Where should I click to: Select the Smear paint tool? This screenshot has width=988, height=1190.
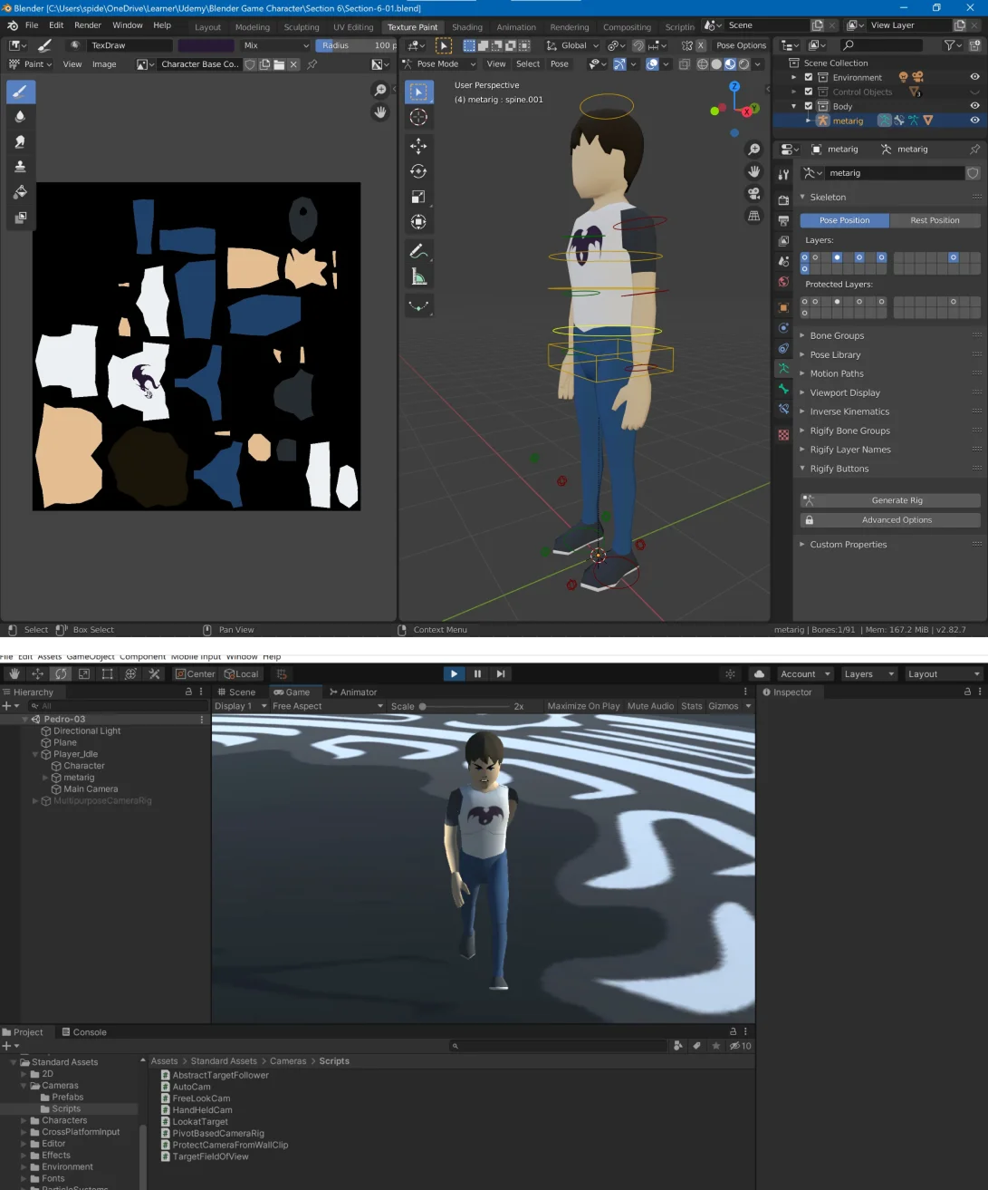pos(21,142)
